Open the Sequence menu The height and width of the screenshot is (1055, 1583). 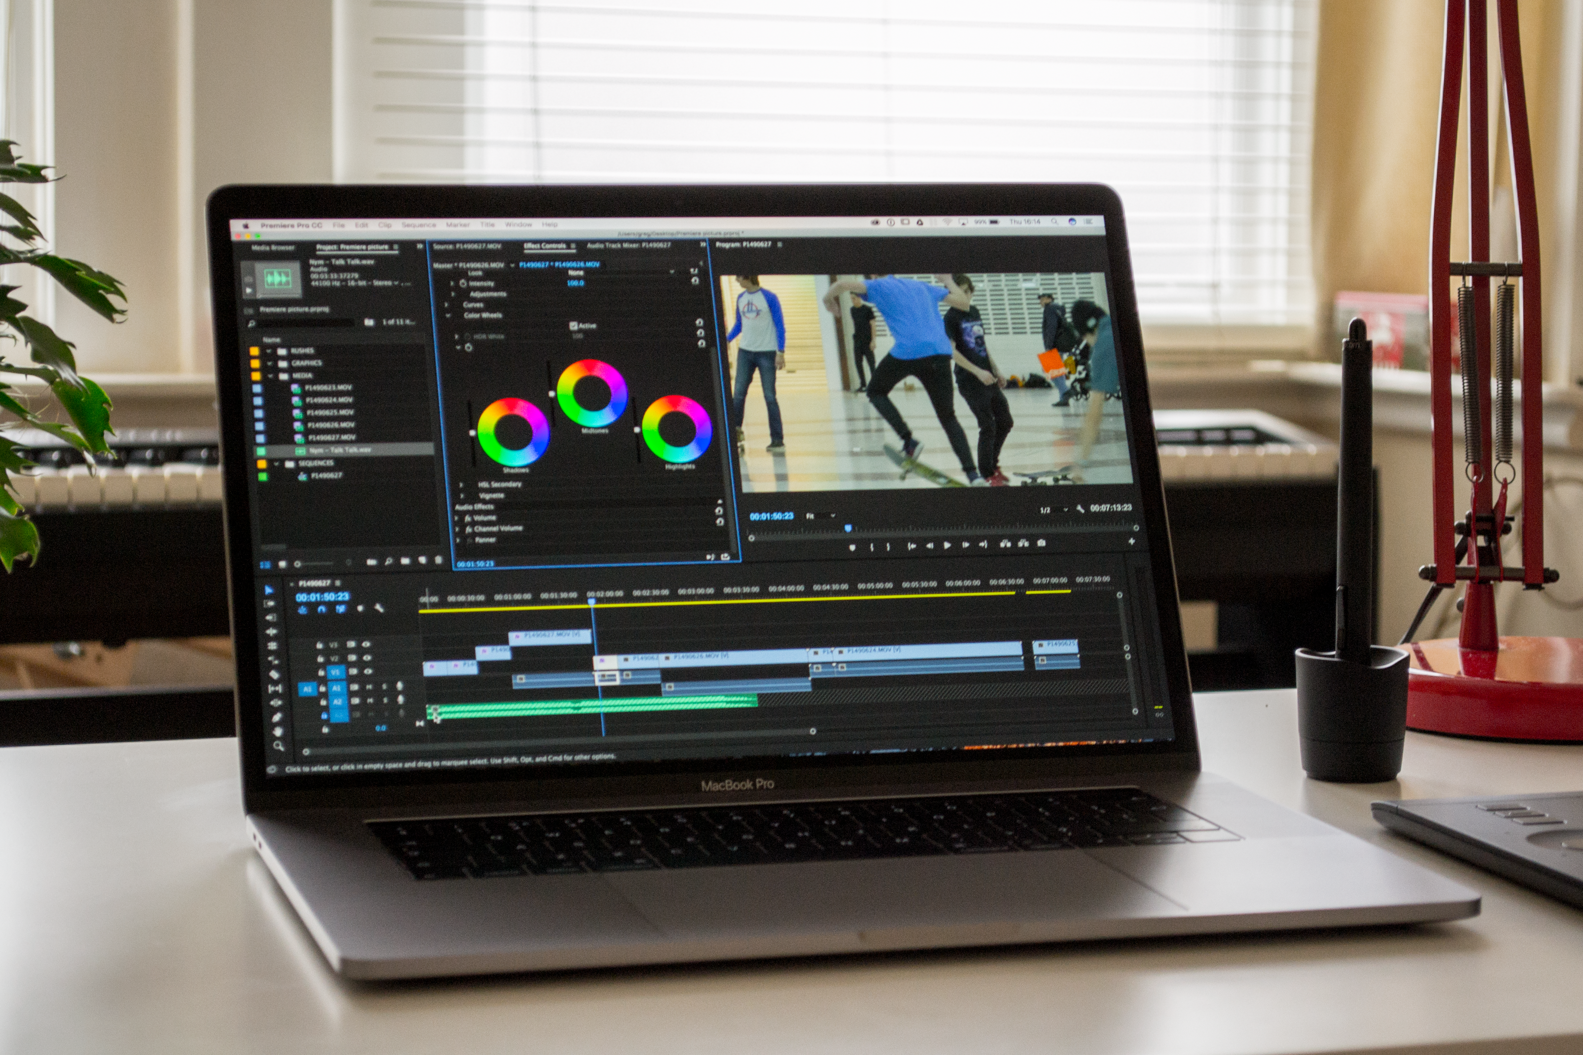click(419, 225)
